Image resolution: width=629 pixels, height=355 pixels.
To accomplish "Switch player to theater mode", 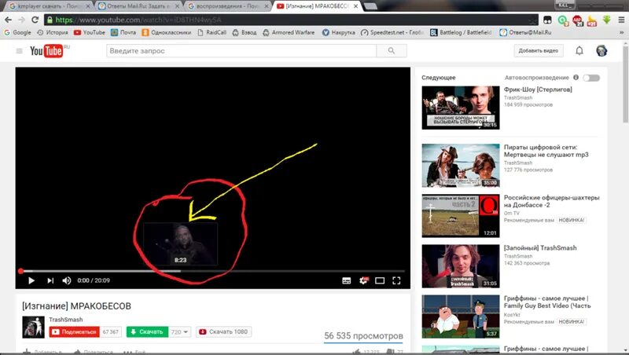I will [x=380, y=280].
